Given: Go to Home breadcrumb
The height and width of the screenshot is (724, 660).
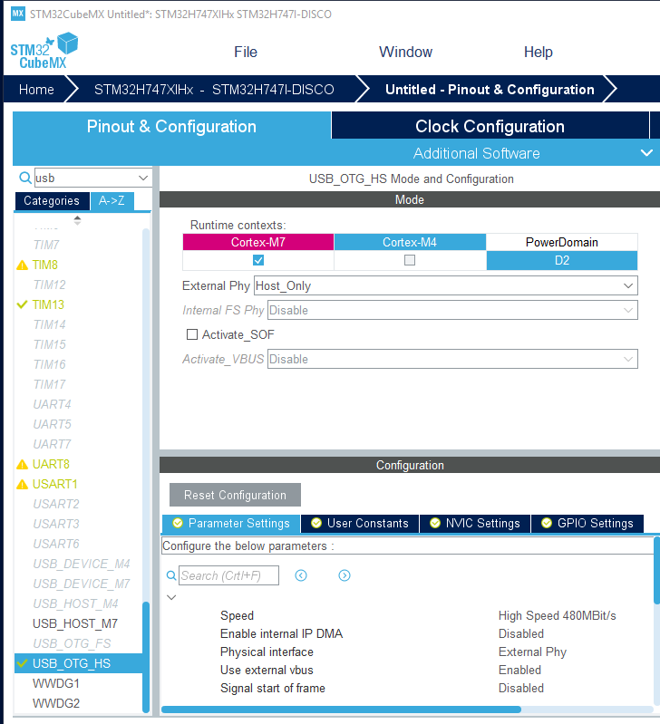Looking at the screenshot, I should pyautogui.click(x=36, y=89).
